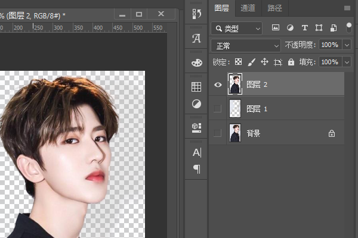358x238 pixels.
Task: Lock artboard auto-nesting
Action: (278, 62)
